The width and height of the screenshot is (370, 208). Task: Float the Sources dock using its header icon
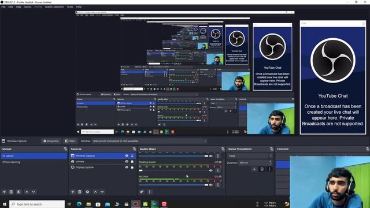(x=134, y=149)
